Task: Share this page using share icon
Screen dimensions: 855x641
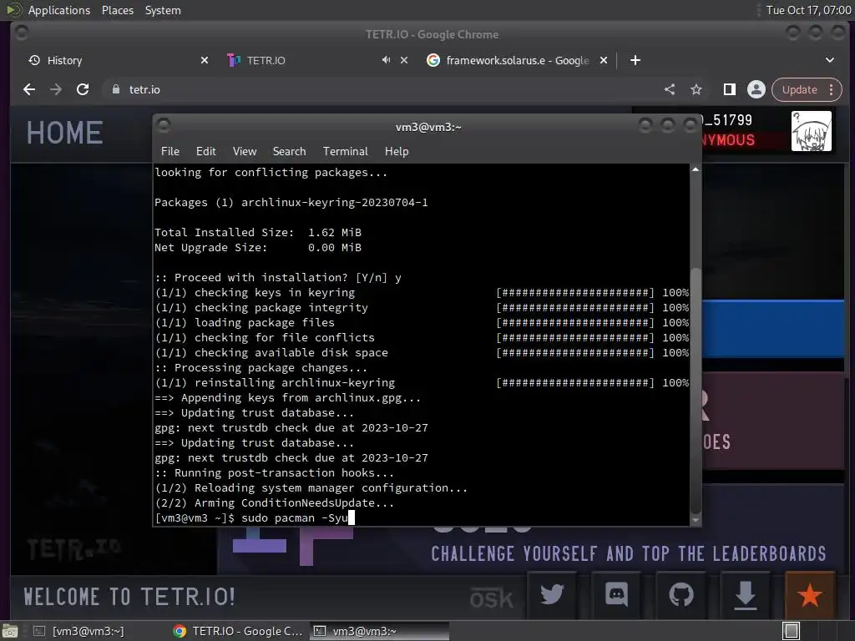Action: [x=670, y=89]
